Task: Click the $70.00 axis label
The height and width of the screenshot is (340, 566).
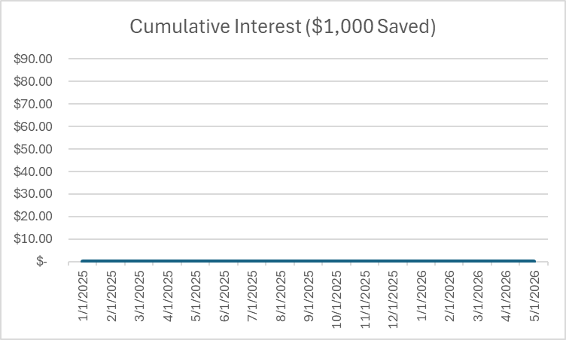Action: pos(33,104)
